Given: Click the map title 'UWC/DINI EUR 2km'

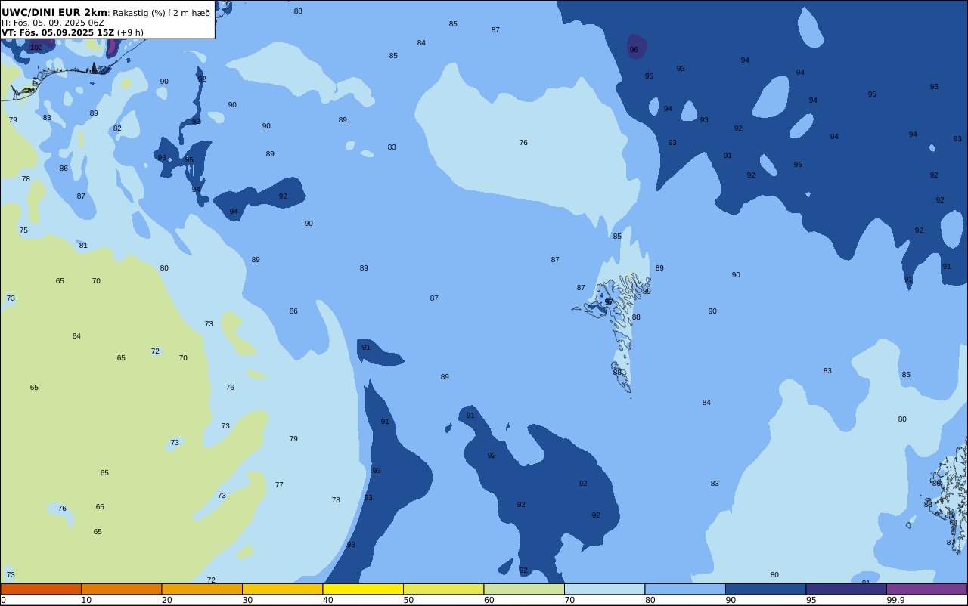Looking at the screenshot, I should (x=54, y=13).
